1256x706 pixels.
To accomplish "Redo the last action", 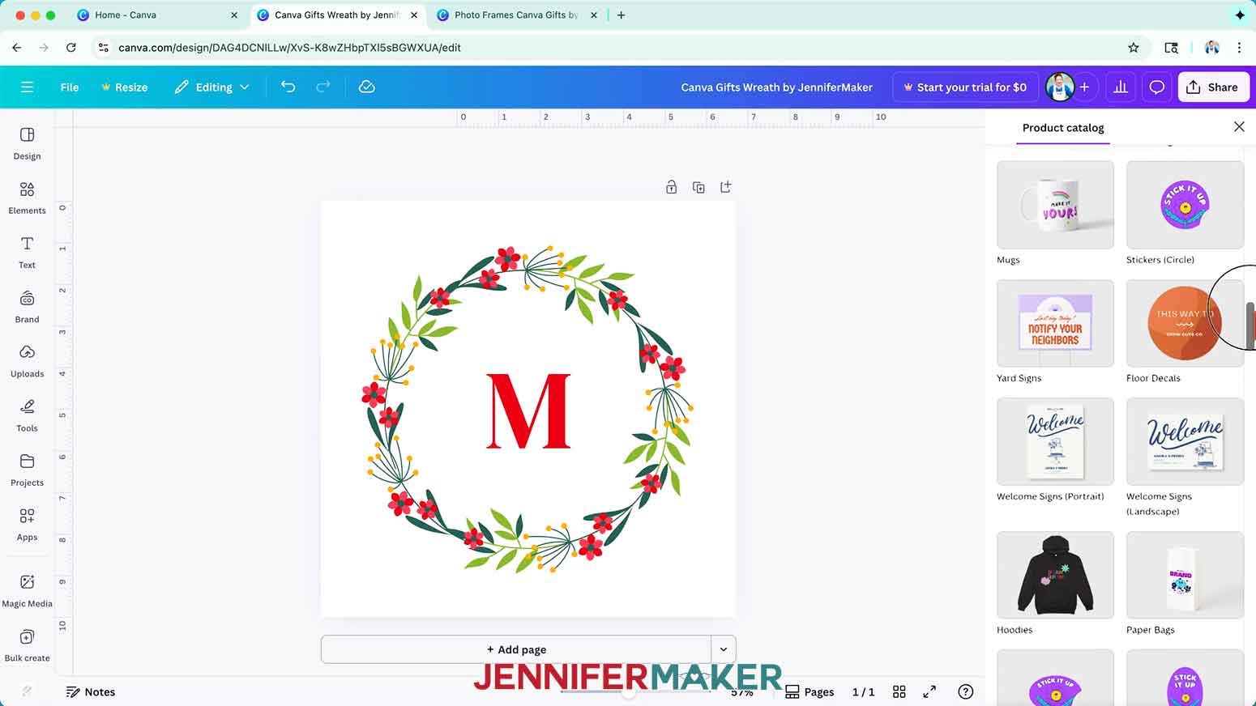I will coord(323,87).
